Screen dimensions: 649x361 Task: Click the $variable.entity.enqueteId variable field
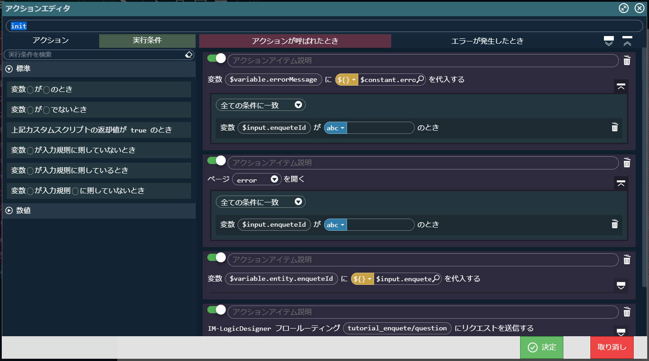pos(281,279)
